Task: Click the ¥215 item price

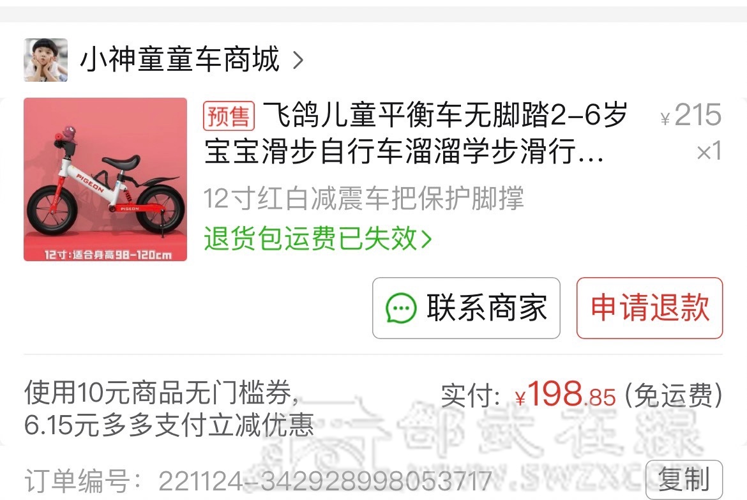Action: 691,115
